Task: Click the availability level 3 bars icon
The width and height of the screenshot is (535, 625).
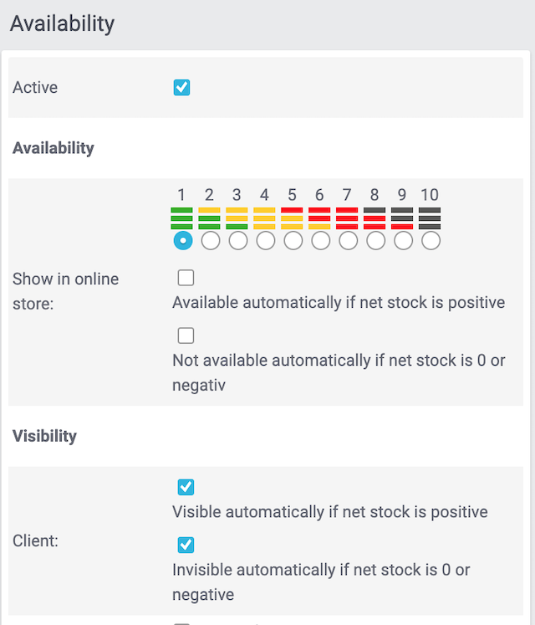Action: click(x=237, y=218)
